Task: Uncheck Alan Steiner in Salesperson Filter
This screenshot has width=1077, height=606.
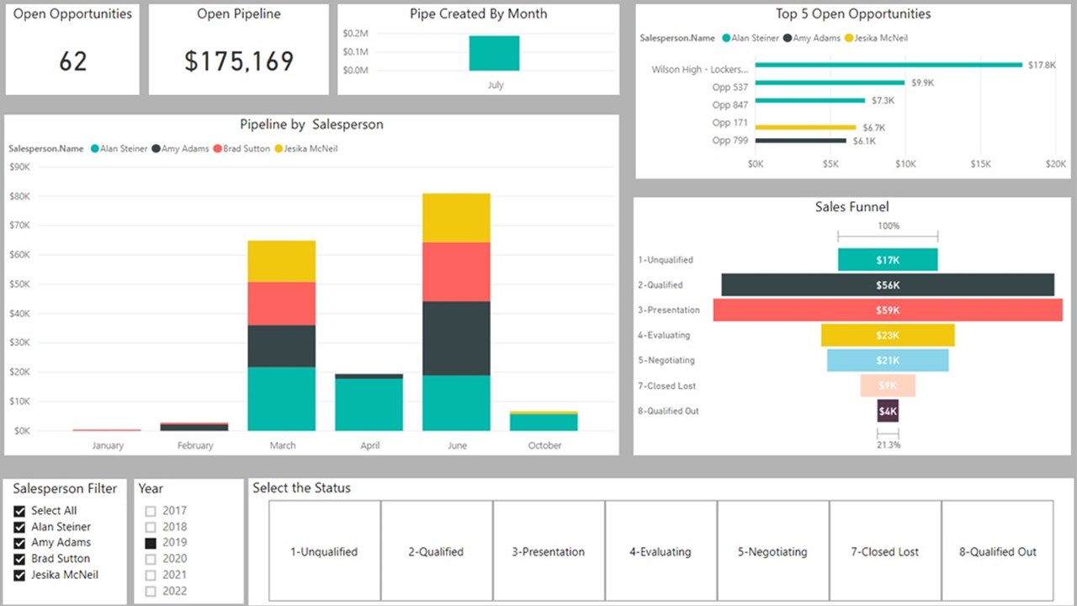Action: click(x=20, y=527)
